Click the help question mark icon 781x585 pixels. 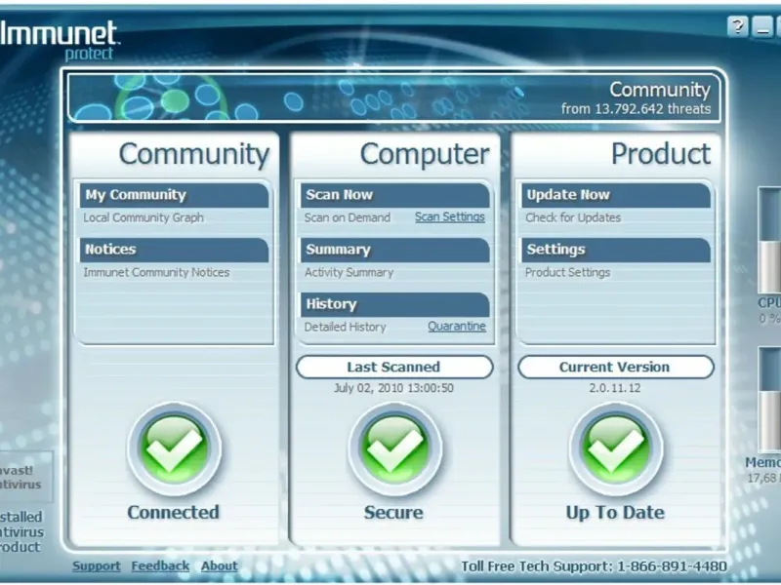pos(738,27)
